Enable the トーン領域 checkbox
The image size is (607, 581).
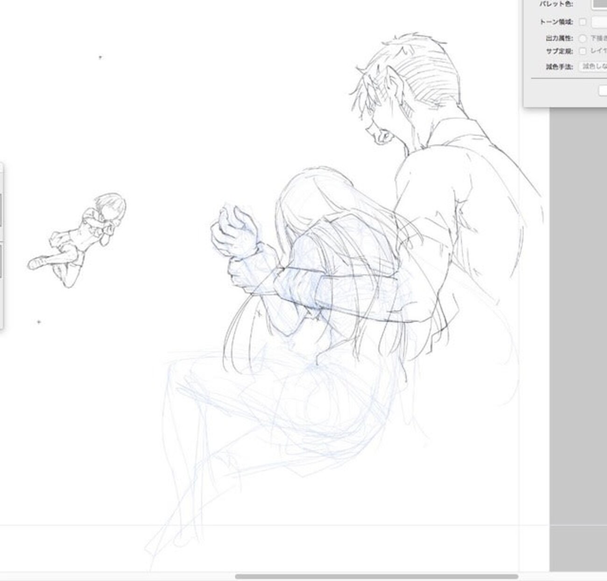582,22
